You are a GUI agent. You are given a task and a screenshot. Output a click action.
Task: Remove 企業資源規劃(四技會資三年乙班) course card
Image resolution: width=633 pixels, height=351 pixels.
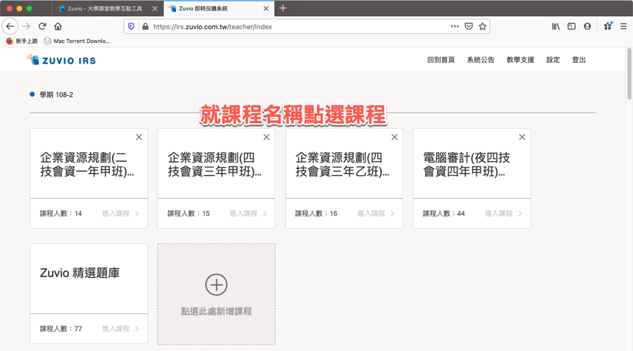coord(395,137)
